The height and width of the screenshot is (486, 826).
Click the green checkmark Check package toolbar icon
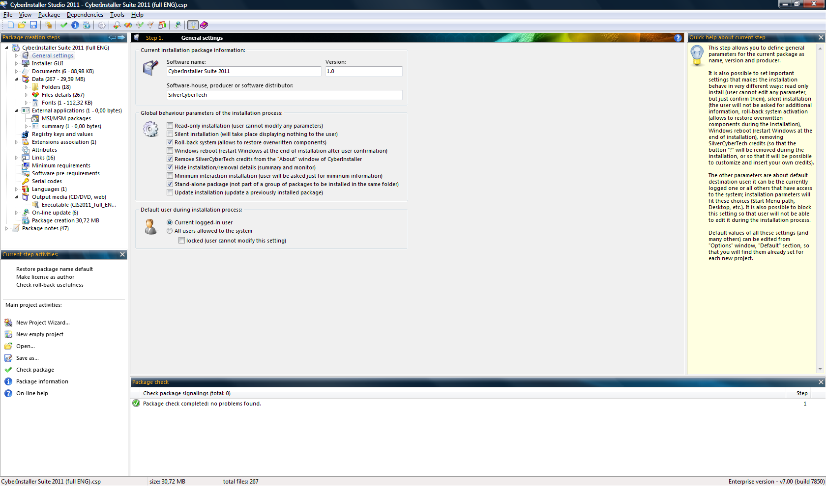click(x=64, y=25)
